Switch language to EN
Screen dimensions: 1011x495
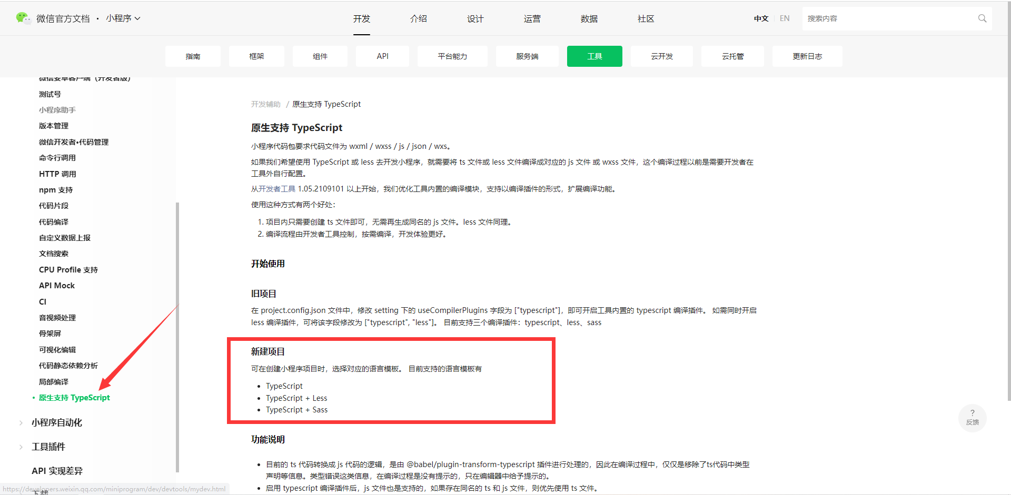784,18
